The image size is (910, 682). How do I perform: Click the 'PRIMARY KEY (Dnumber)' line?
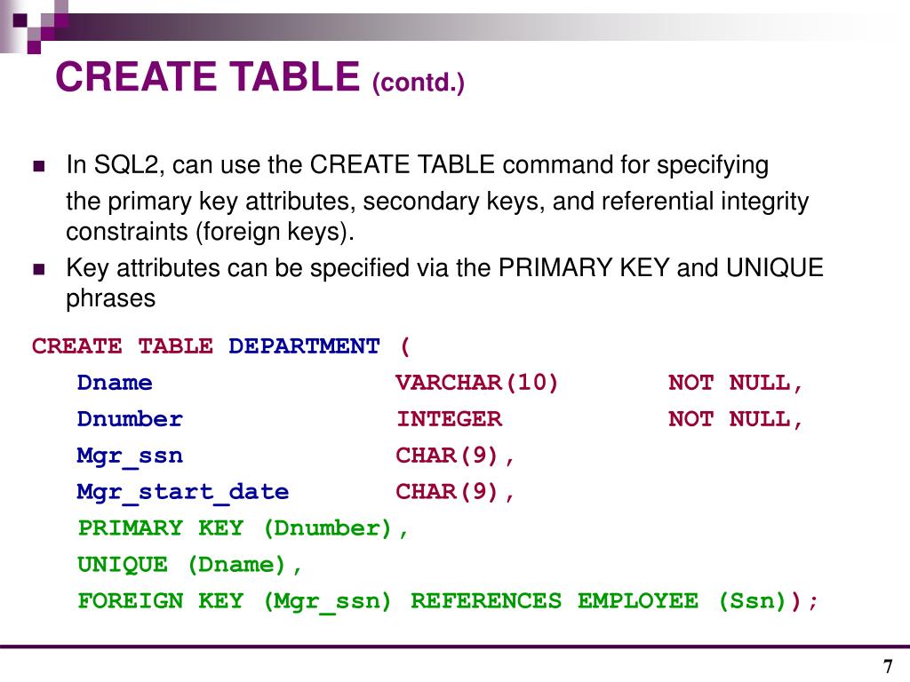pyautogui.click(x=243, y=528)
